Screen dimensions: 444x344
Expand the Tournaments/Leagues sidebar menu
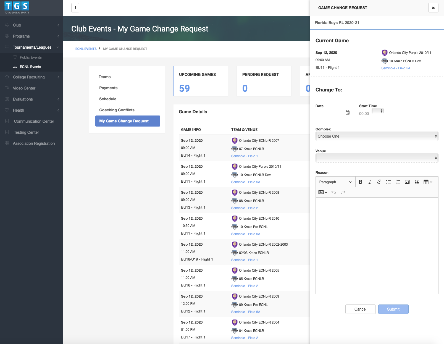tap(32, 47)
